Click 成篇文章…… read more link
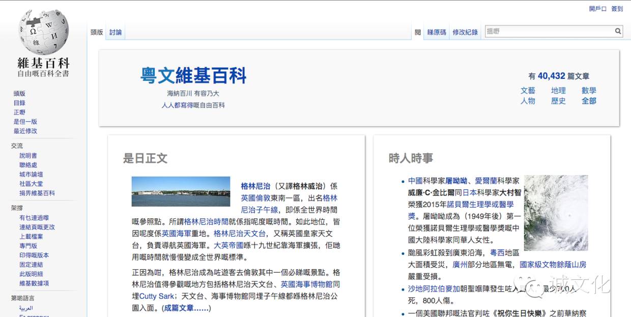The width and height of the screenshot is (631, 317). click(186, 308)
